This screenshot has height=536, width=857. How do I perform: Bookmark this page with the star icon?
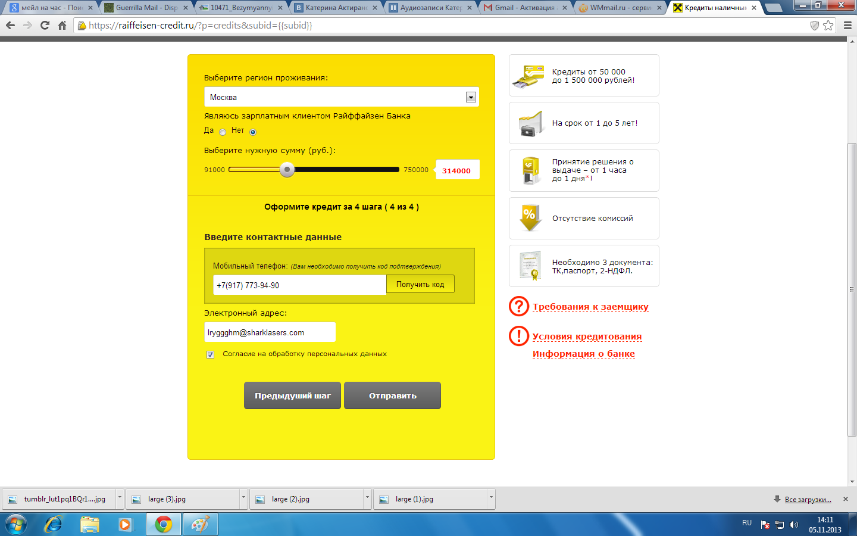click(x=828, y=25)
